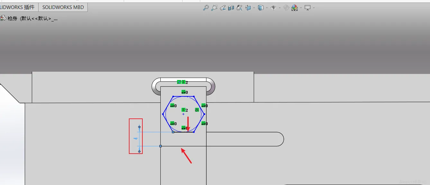Click the Apply Scene color-ball icon
Viewport: 430px width, 185px height.
coord(295,8)
